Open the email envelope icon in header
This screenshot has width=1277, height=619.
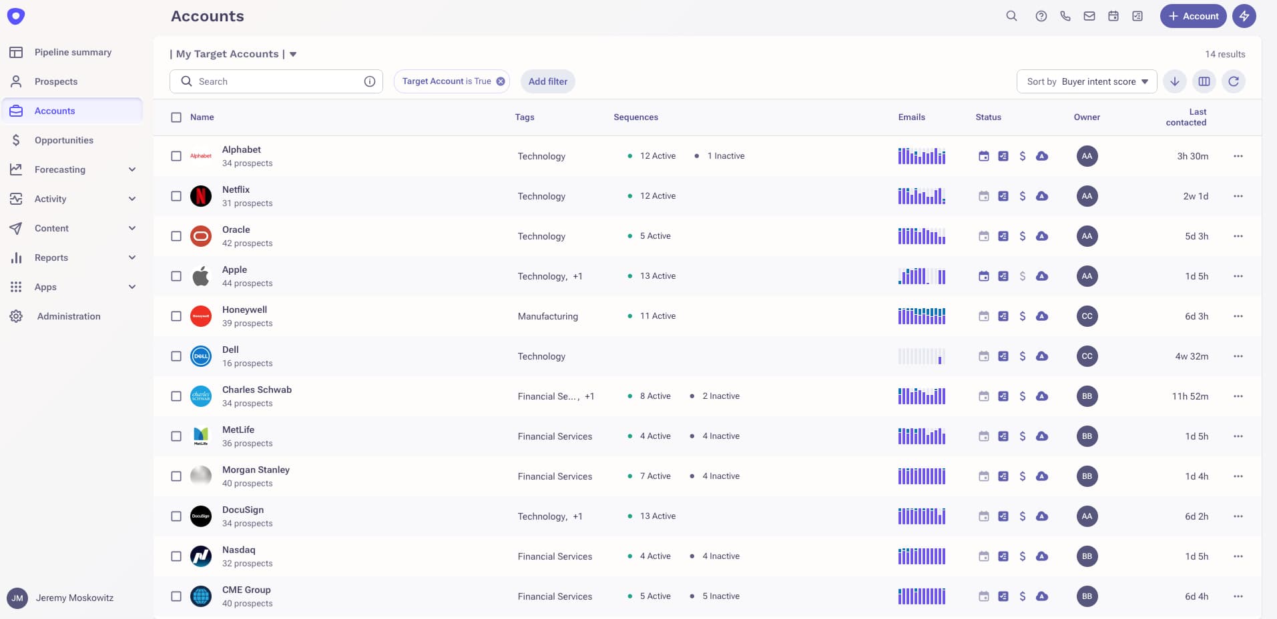tap(1089, 16)
